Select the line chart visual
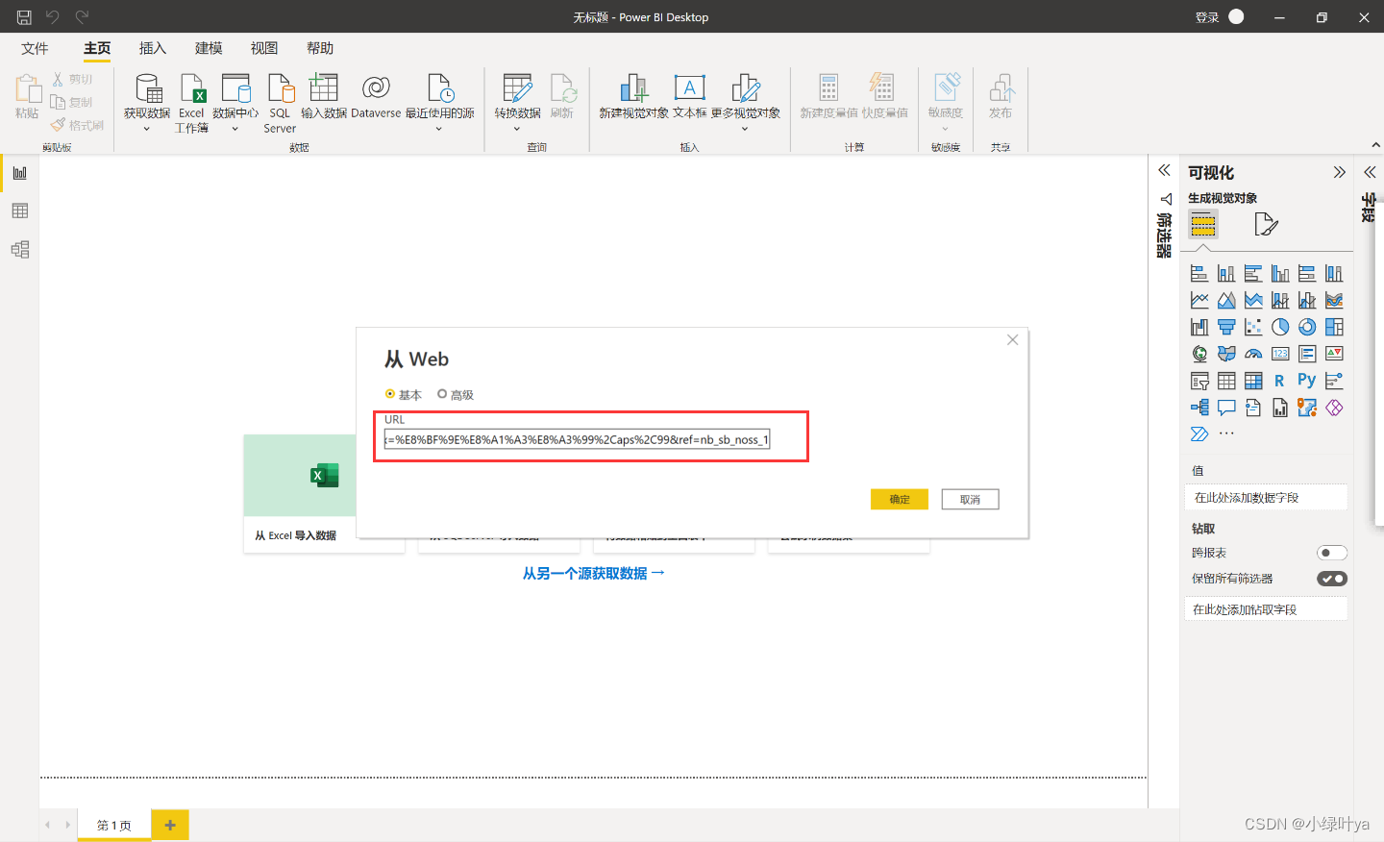The image size is (1384, 842). tap(1199, 300)
